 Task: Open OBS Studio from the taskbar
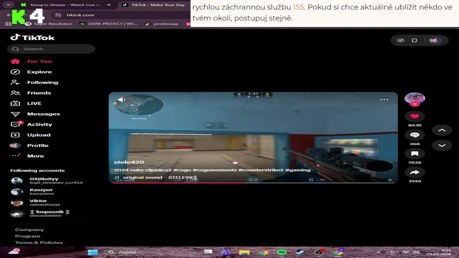click(x=319, y=252)
